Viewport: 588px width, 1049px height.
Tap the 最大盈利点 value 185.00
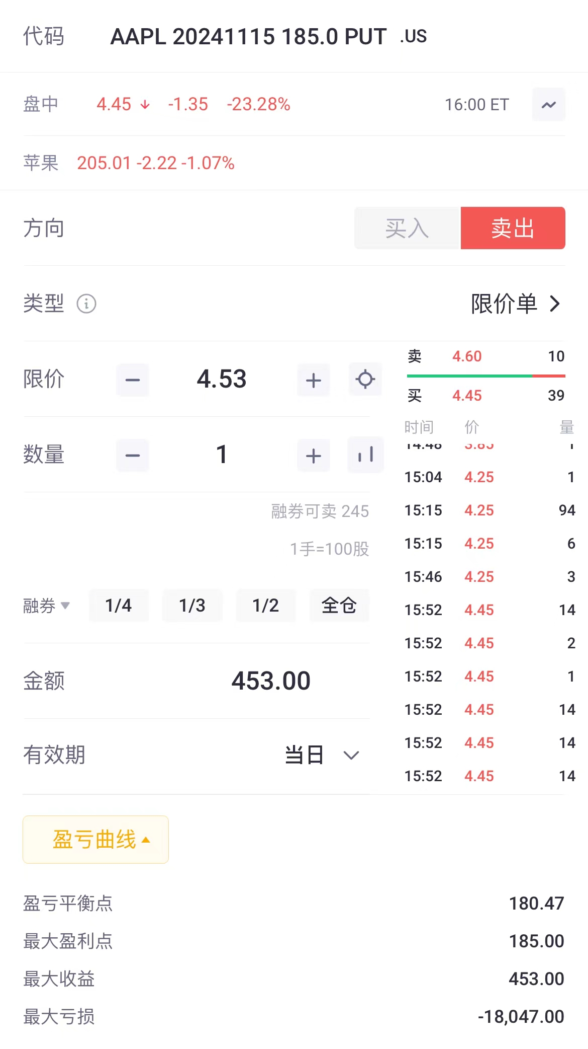[x=536, y=941]
